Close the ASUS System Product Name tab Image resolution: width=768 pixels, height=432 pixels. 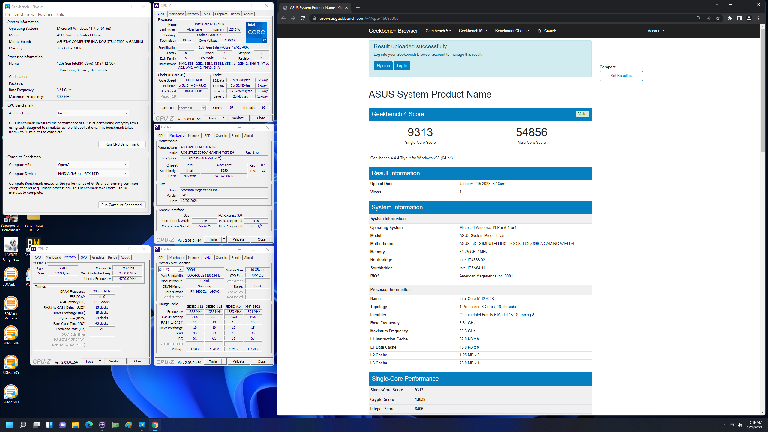coord(346,8)
